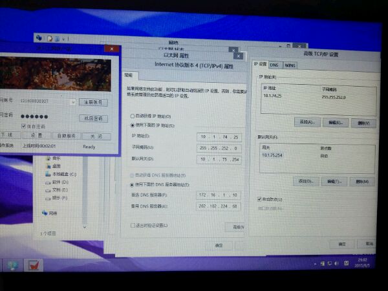Switch to IP 设置 tab in advanced TCP/IP
This screenshot has width=388, height=291.
[261, 64]
